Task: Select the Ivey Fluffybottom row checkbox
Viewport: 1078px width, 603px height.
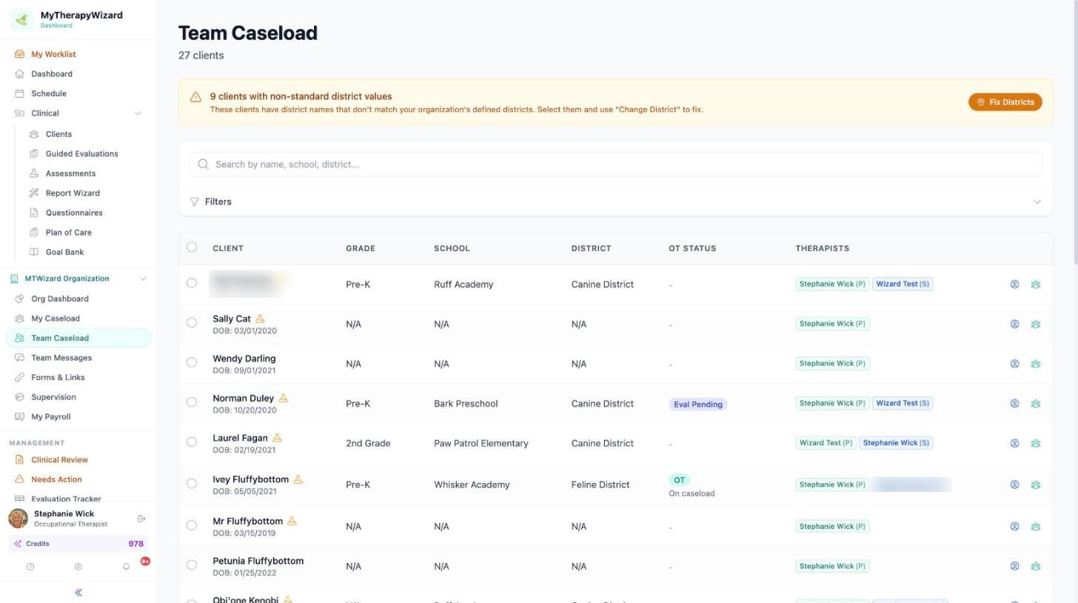Action: coord(192,484)
